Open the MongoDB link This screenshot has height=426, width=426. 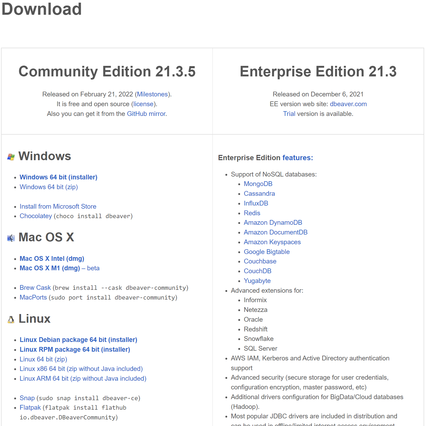coord(258,184)
